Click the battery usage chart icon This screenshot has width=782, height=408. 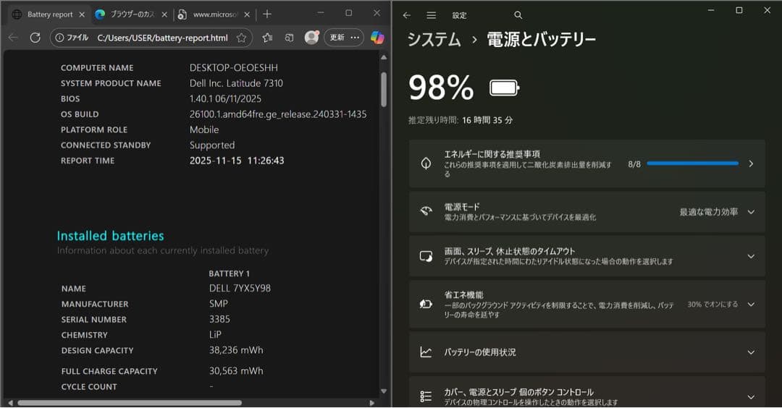point(426,352)
